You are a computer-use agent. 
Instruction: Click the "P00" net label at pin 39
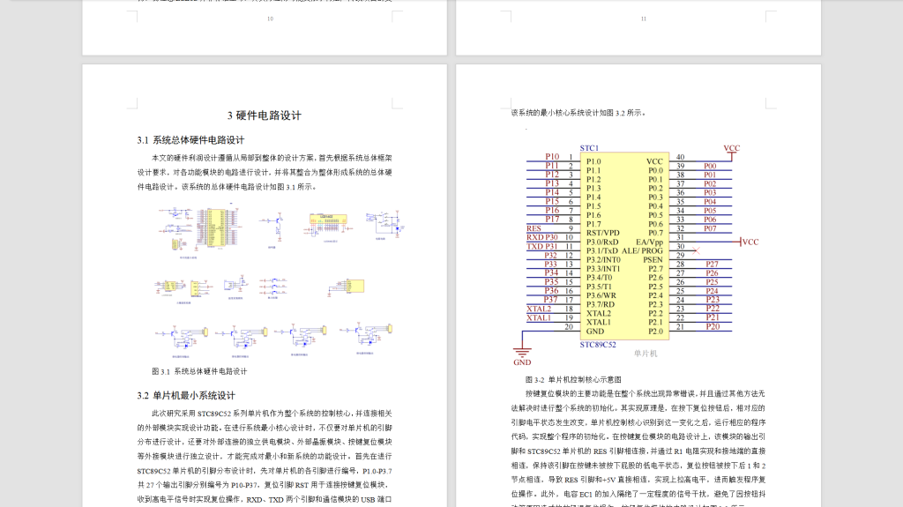click(710, 166)
